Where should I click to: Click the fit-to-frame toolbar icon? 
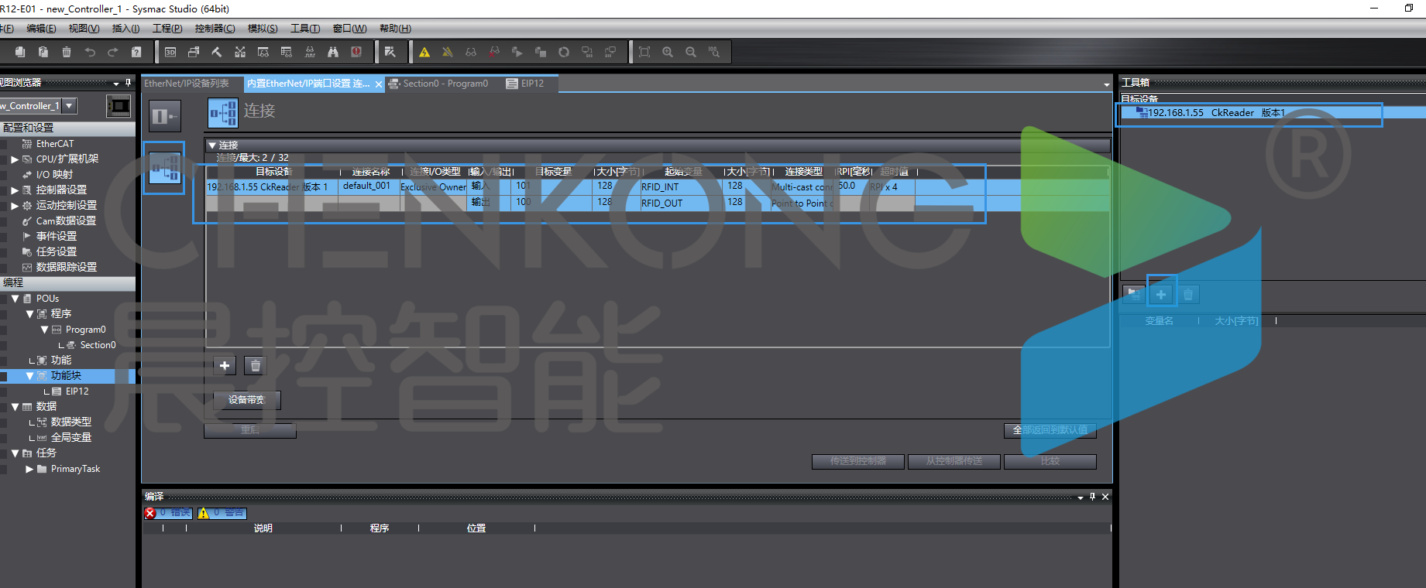(x=644, y=52)
